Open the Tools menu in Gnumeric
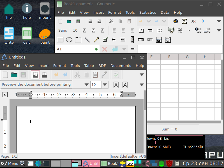The width and height of the screenshot is (224, 168). (130, 12)
